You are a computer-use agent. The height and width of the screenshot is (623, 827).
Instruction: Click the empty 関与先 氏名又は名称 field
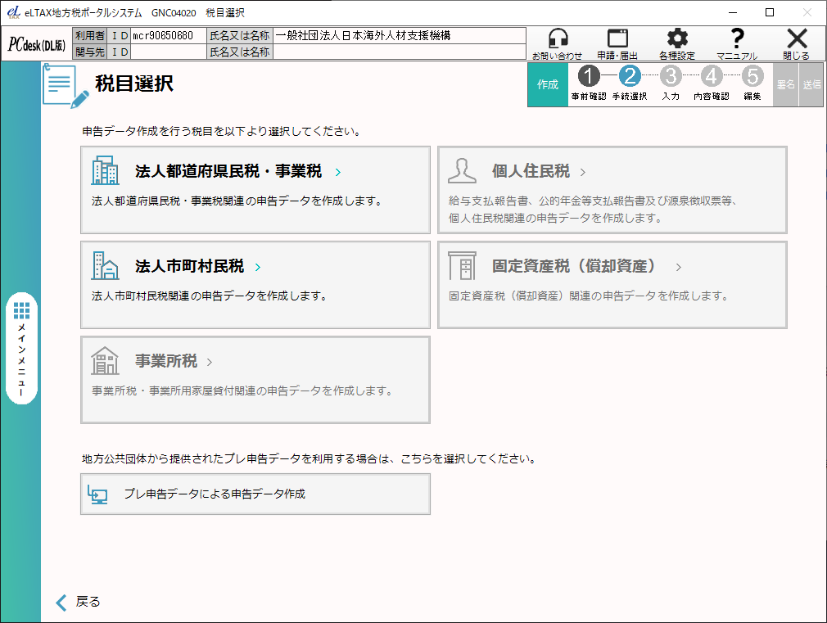pos(400,52)
